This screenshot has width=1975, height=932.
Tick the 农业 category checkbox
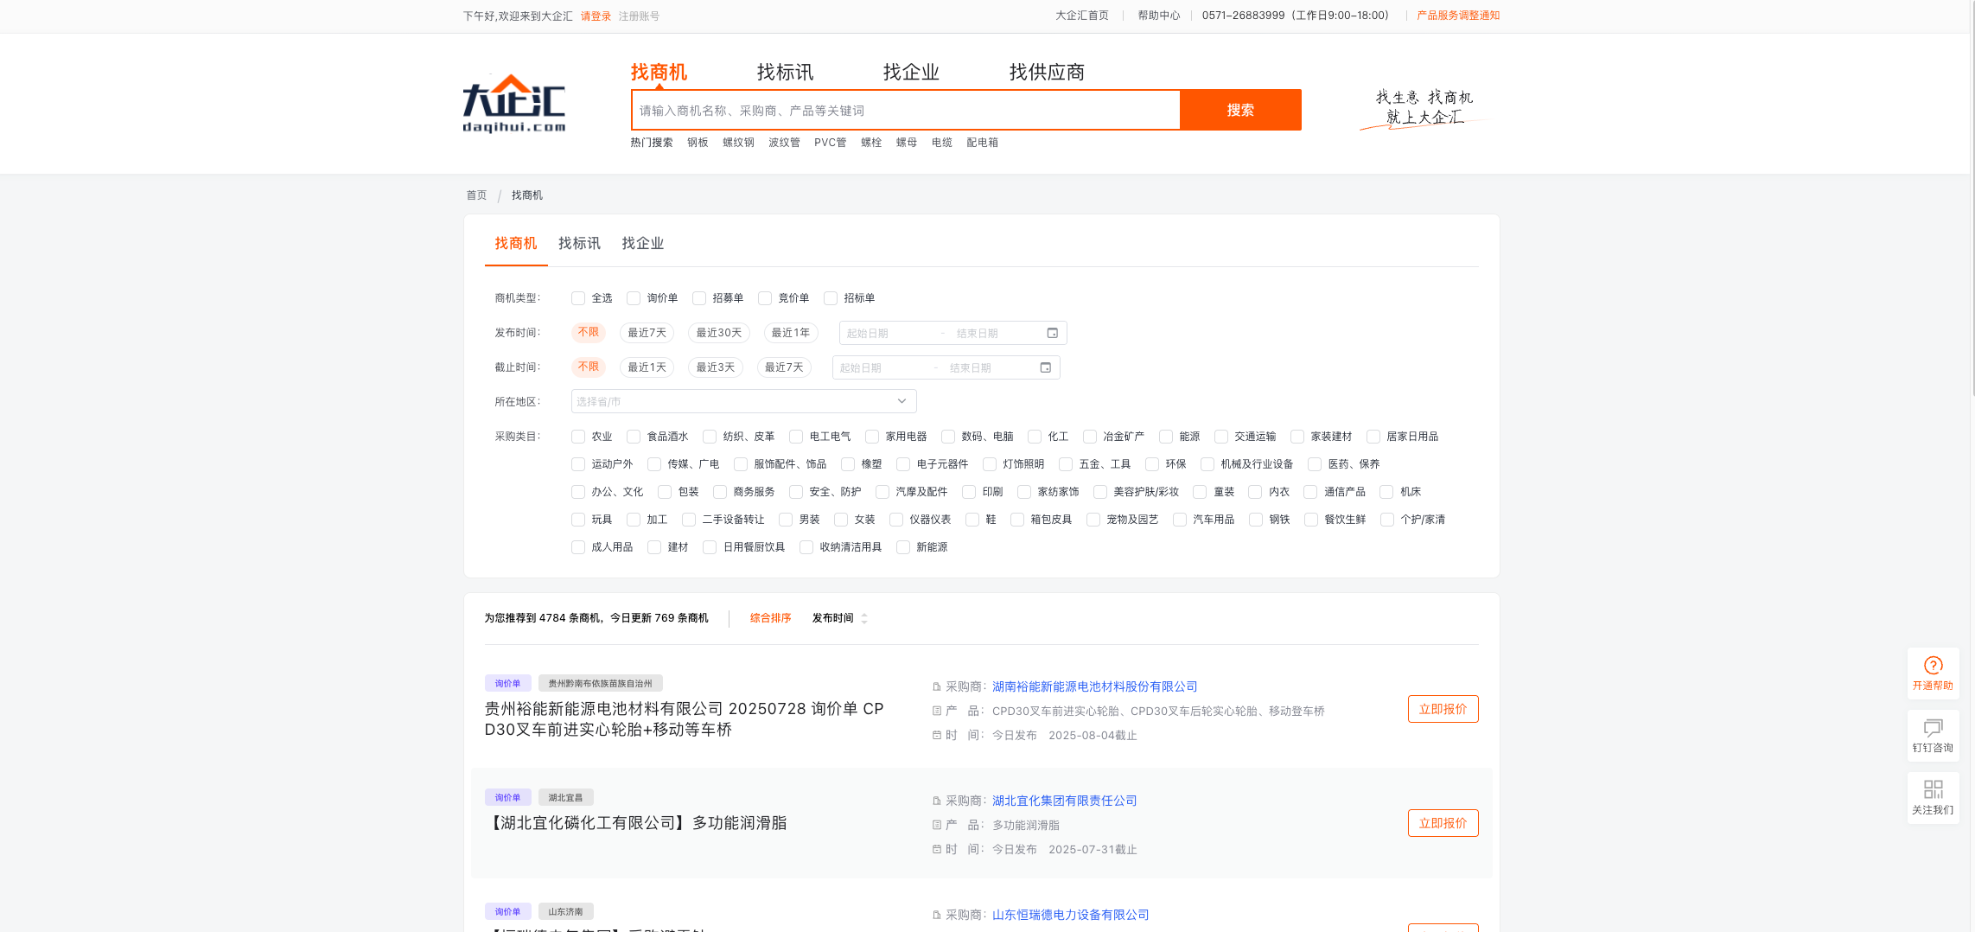click(x=578, y=437)
